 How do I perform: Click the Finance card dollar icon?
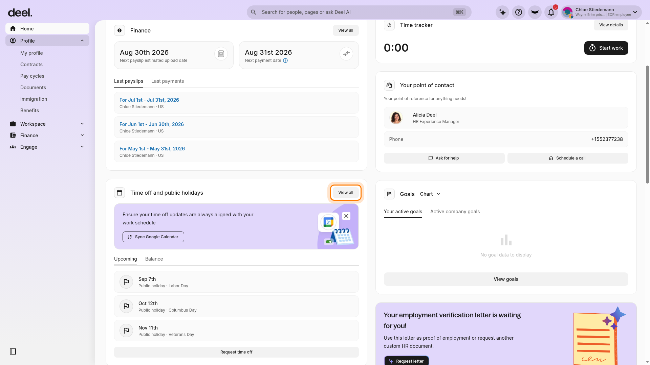(x=120, y=30)
